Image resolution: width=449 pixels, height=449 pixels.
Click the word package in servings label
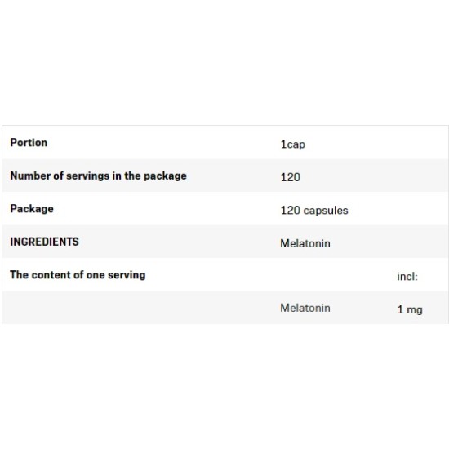point(165,176)
